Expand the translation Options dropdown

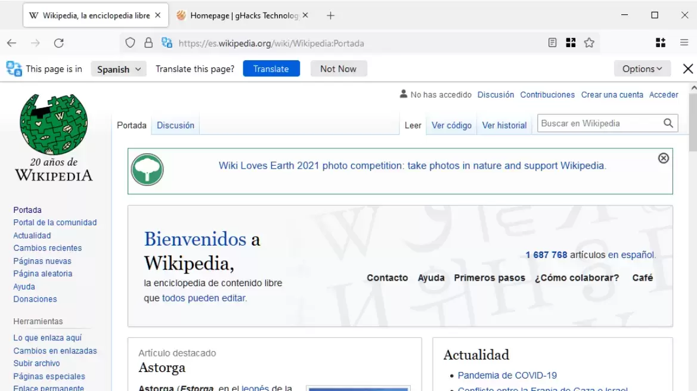click(x=642, y=69)
